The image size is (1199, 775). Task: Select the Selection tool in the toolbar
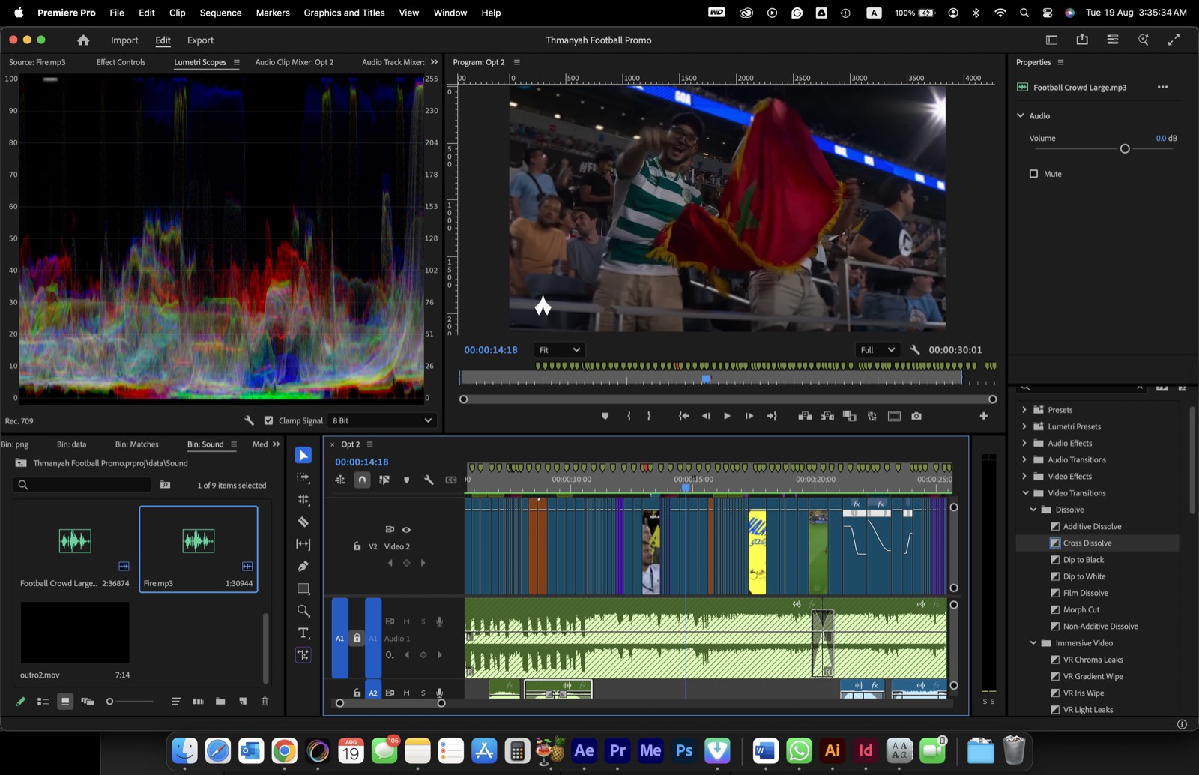pos(303,455)
